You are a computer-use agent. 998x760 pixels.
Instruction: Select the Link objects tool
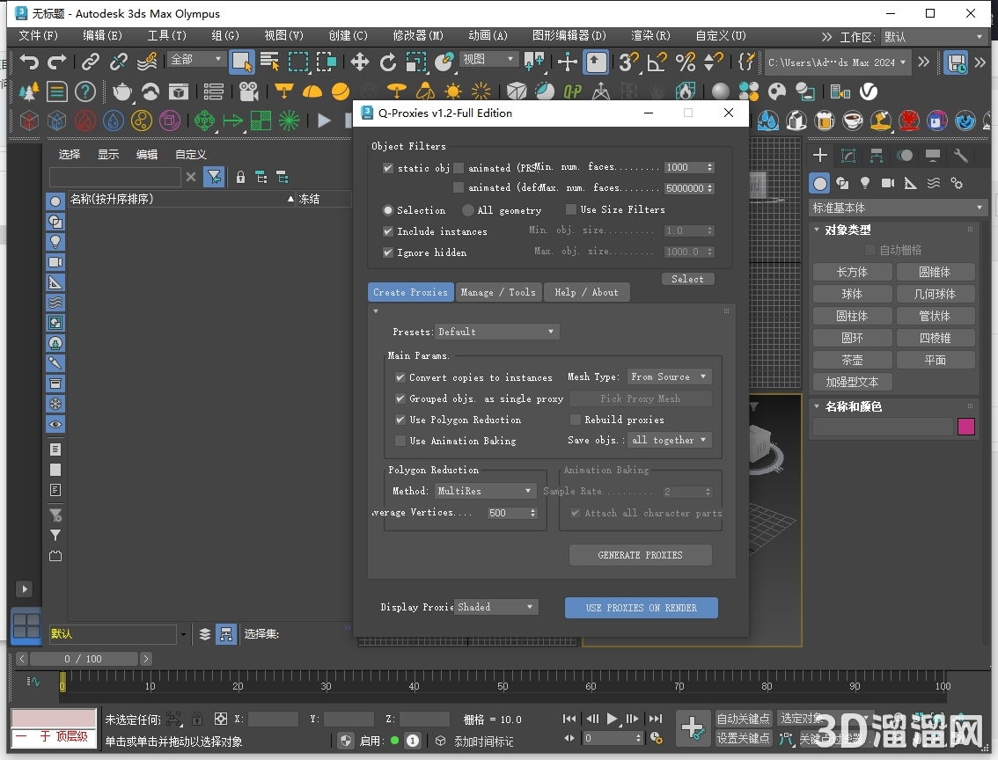tap(91, 62)
